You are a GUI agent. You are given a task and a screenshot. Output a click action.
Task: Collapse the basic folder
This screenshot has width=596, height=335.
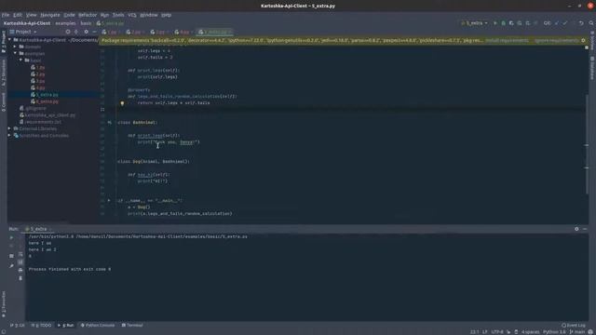(x=20, y=60)
